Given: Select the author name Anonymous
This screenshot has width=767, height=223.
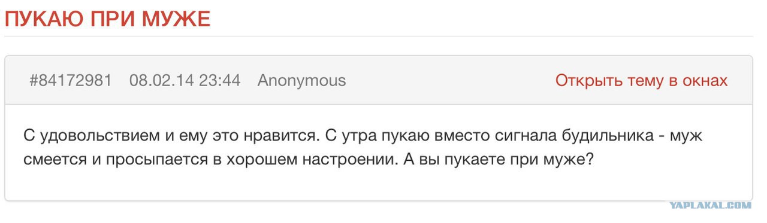Looking at the screenshot, I should [x=301, y=81].
